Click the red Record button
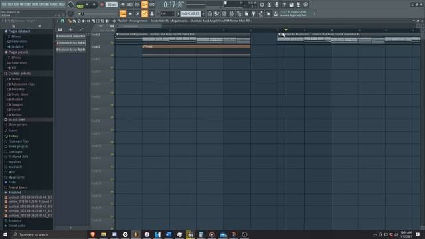Image resolution: width=425 pixels, height=239 pixels. (x=102, y=5)
